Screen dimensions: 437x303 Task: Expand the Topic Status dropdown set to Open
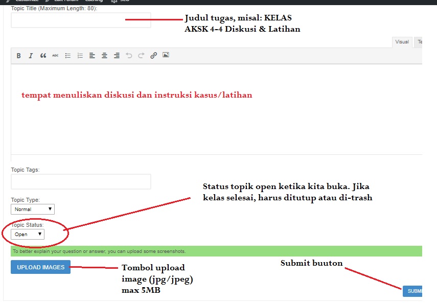click(28, 235)
